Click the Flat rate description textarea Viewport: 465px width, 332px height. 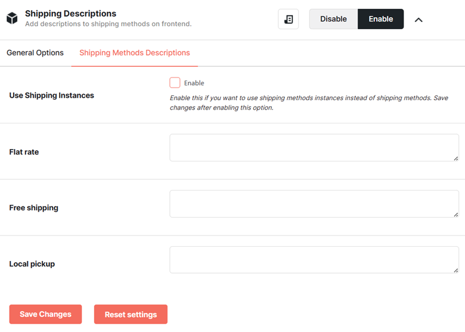coord(314,148)
